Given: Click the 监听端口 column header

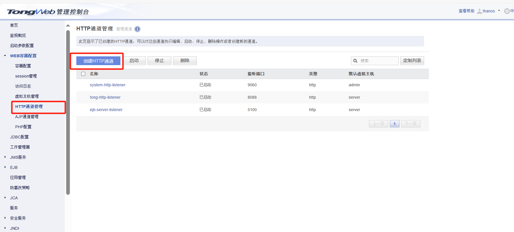Looking at the screenshot, I should (x=256, y=74).
